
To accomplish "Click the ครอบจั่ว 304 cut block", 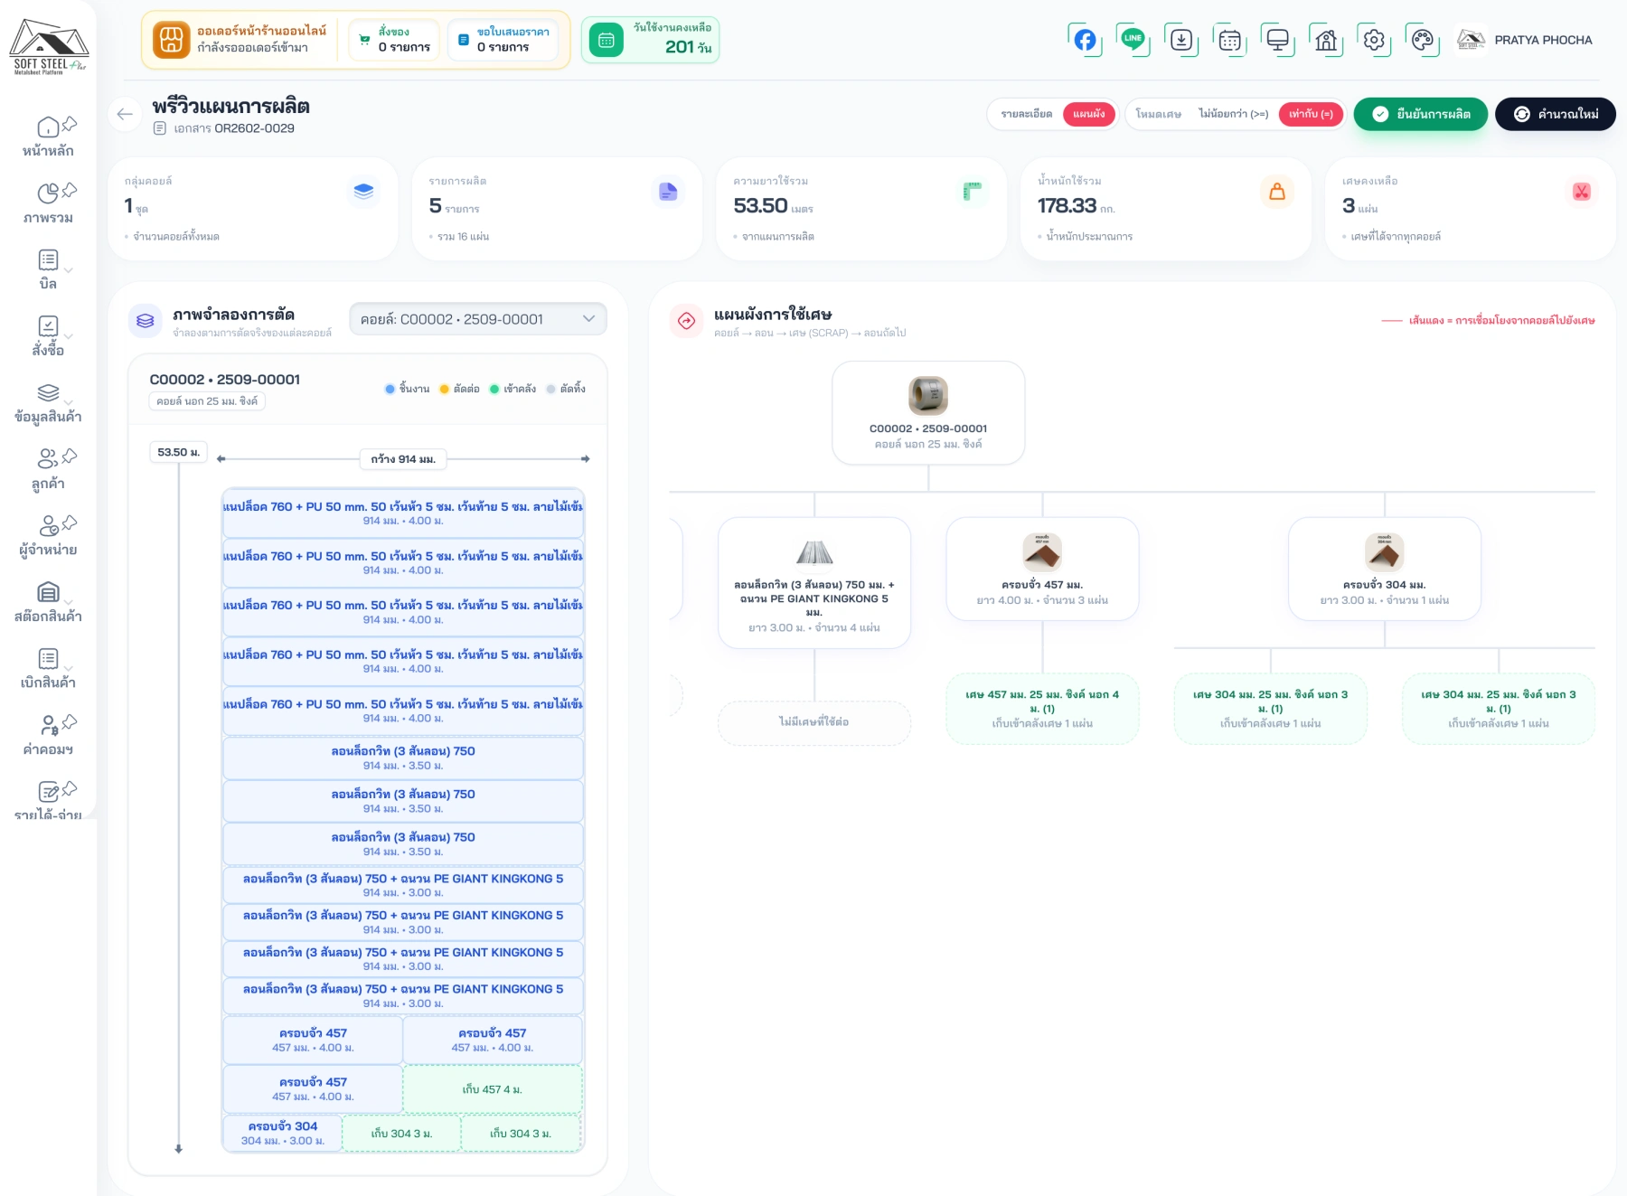I will 283,1133.
